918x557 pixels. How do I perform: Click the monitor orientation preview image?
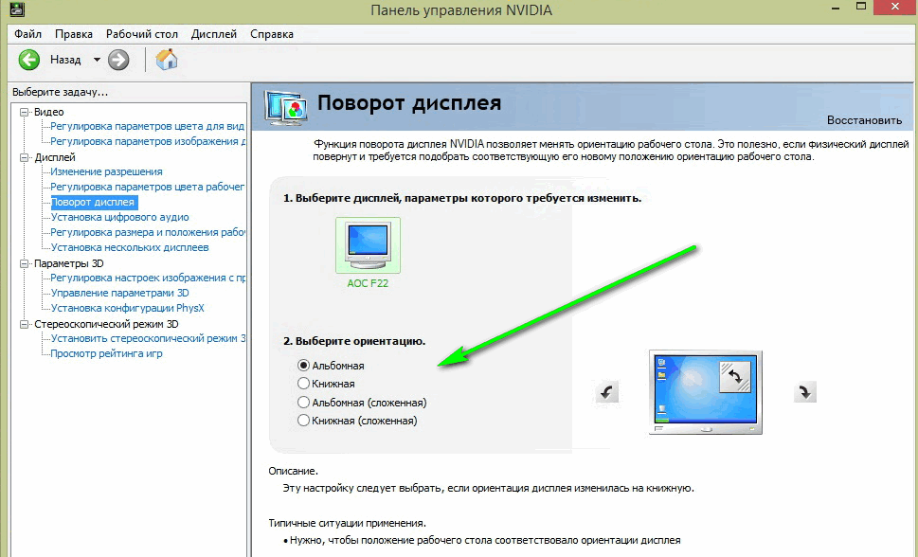point(706,392)
